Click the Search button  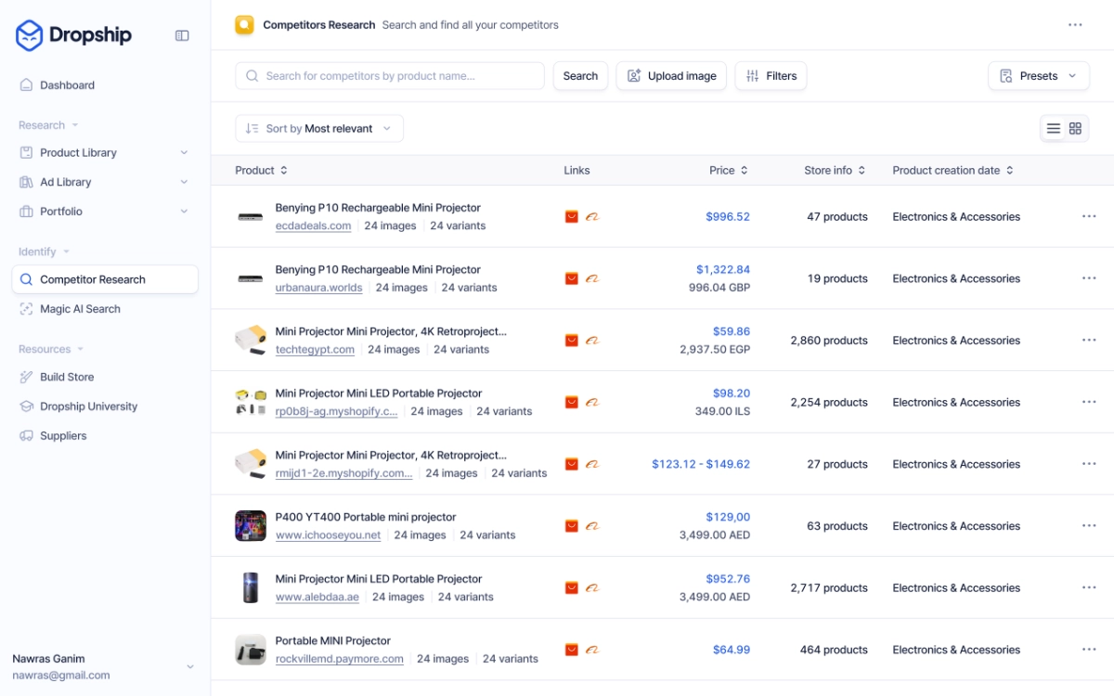tap(580, 76)
